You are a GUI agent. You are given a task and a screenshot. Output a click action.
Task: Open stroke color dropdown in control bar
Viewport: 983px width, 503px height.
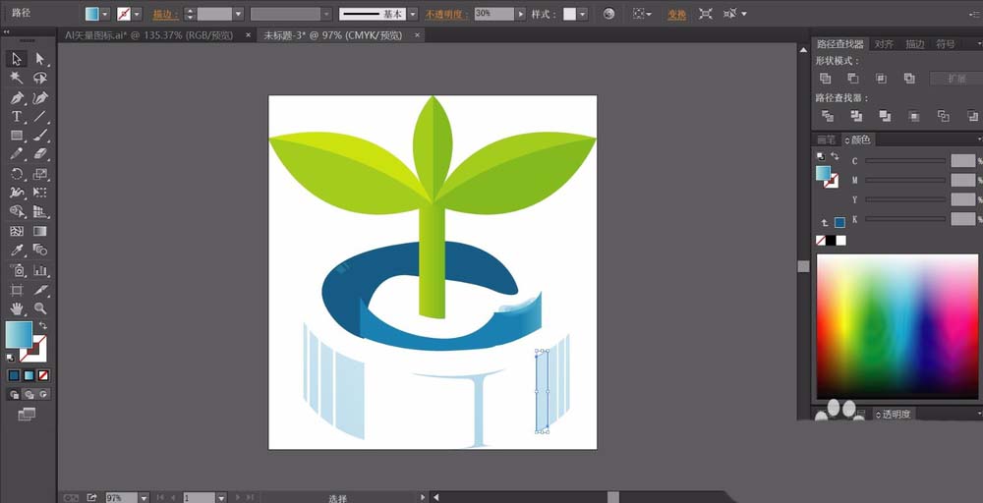click(137, 14)
